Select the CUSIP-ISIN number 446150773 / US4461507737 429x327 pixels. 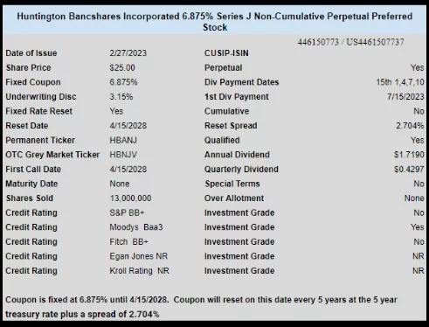(x=350, y=42)
